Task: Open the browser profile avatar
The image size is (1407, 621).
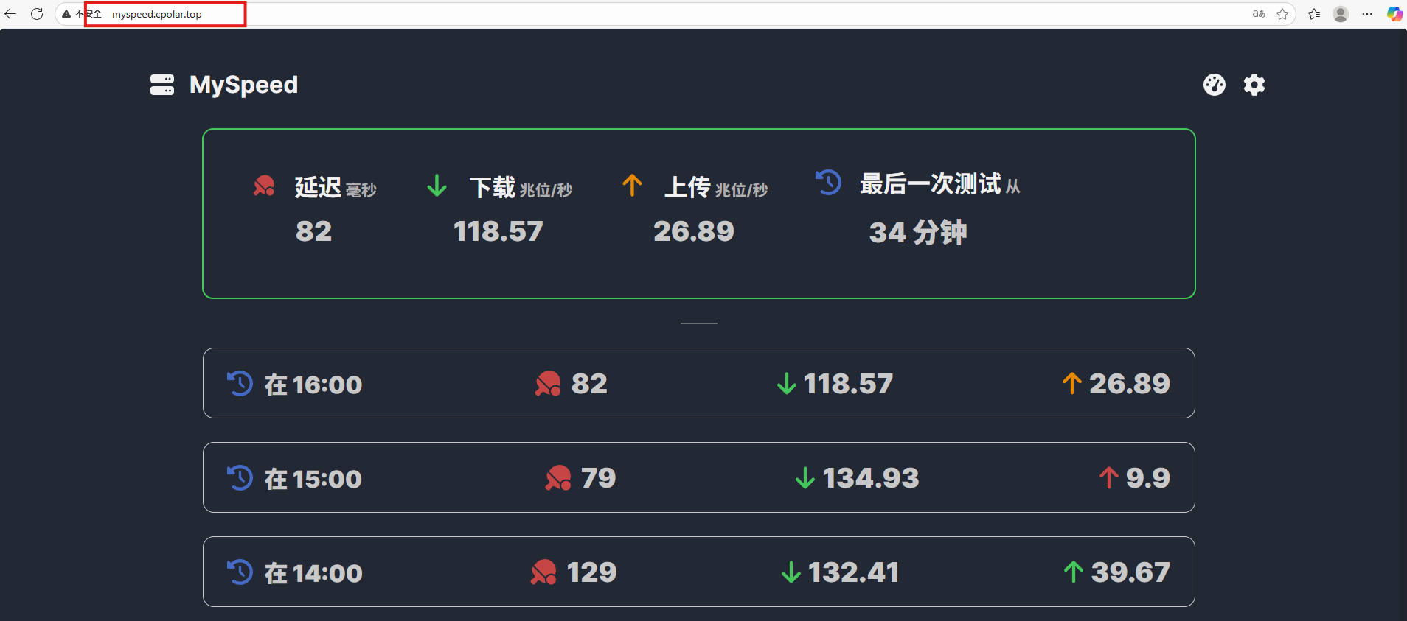Action: [1341, 14]
